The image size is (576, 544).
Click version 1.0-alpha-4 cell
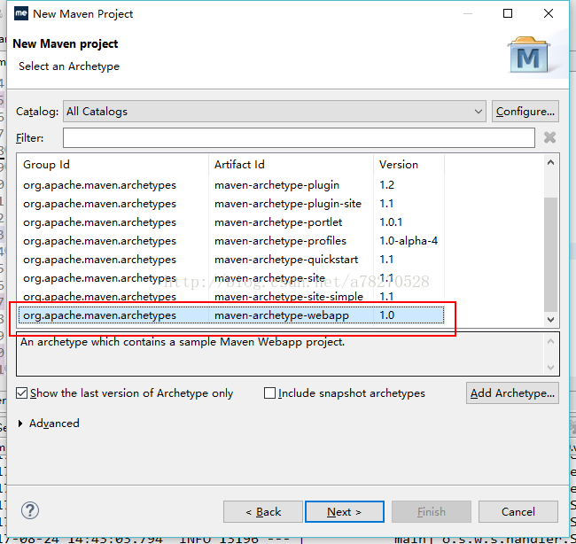(409, 241)
